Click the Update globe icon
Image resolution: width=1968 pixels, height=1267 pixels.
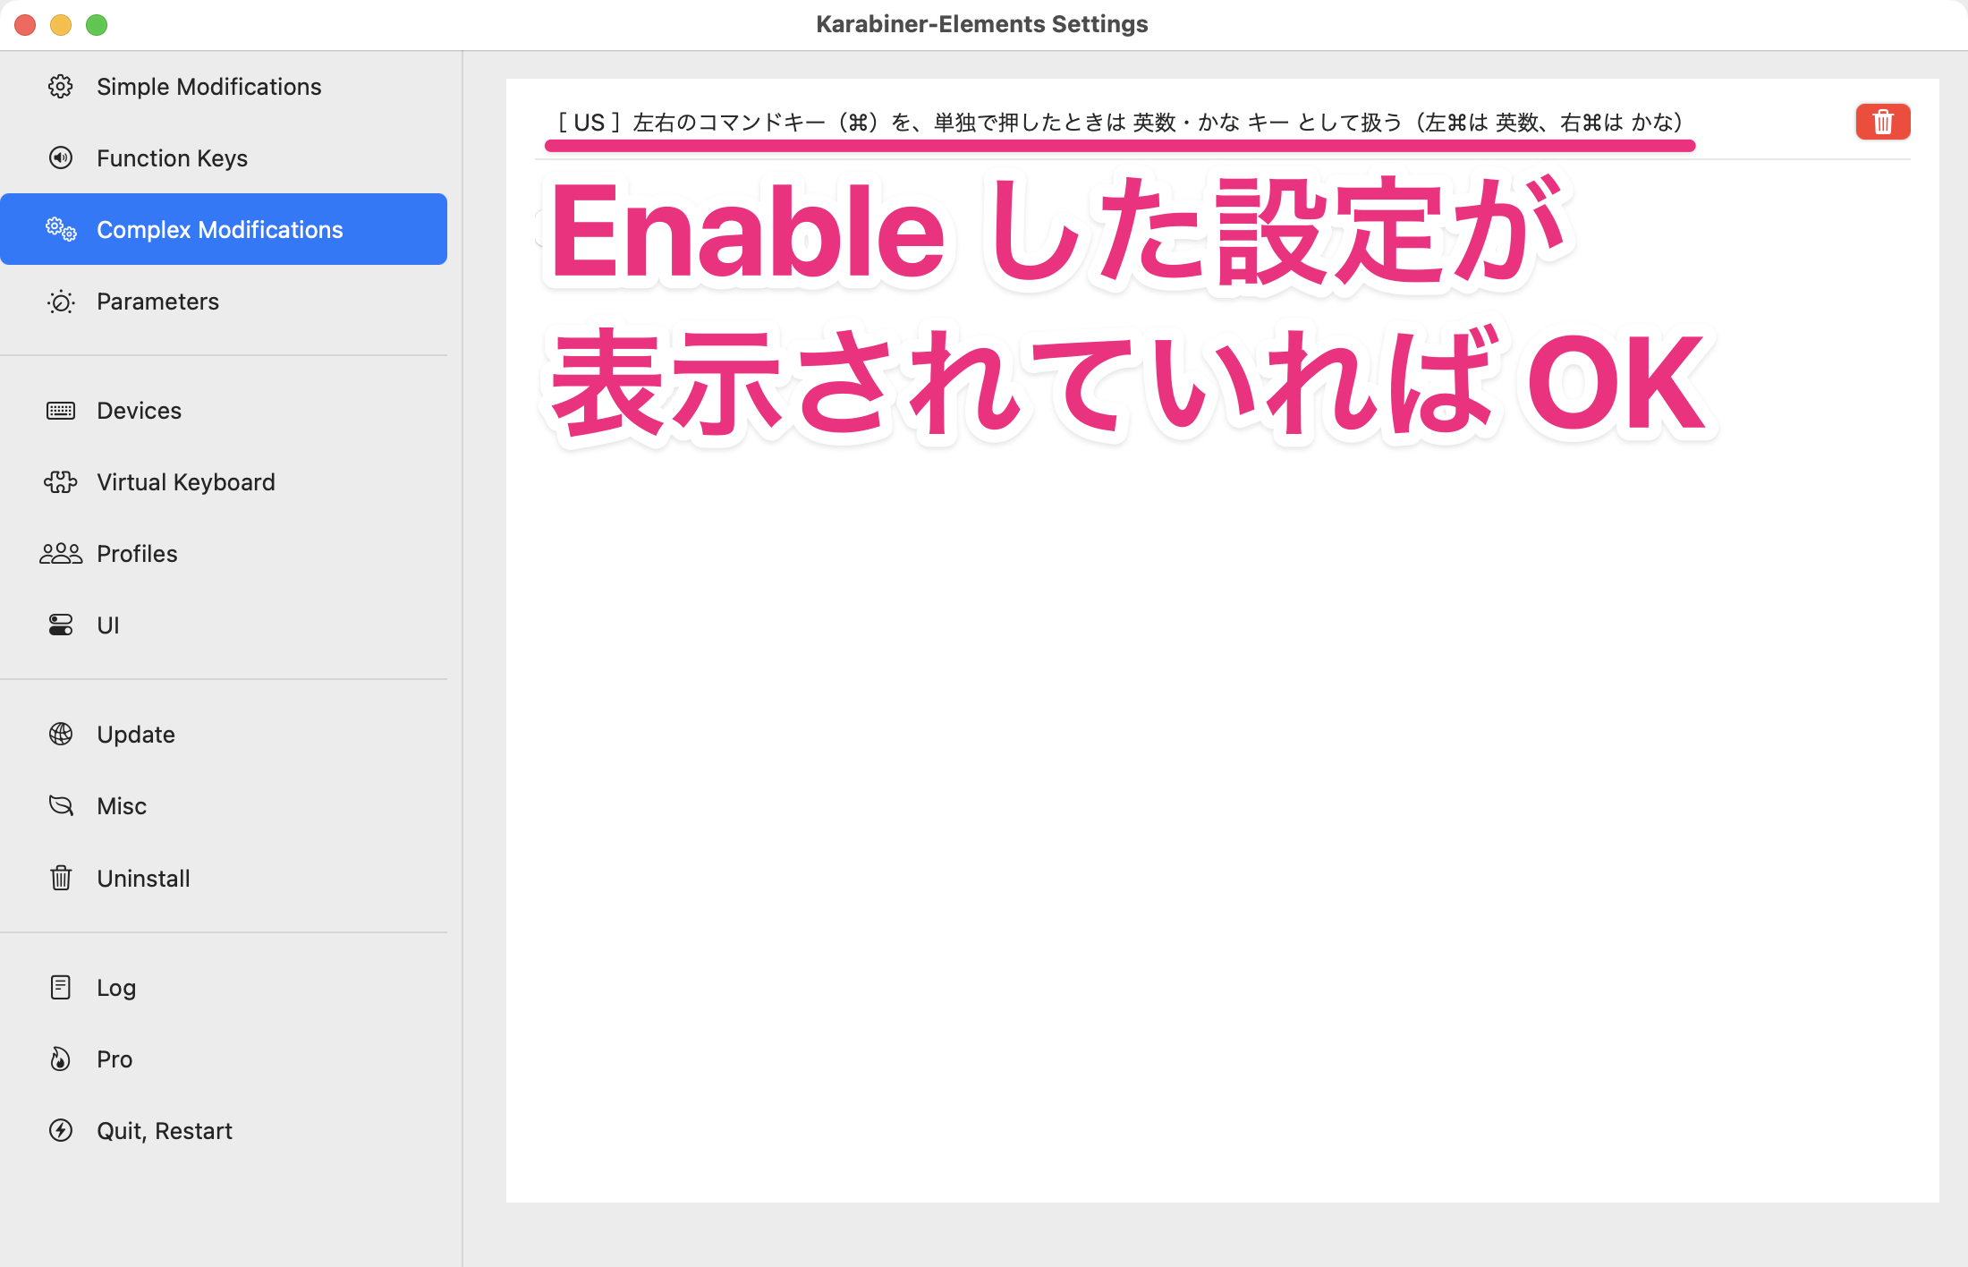click(60, 734)
